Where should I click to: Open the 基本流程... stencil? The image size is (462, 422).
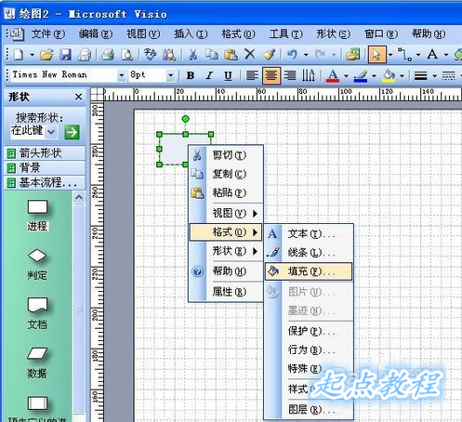click(x=45, y=183)
